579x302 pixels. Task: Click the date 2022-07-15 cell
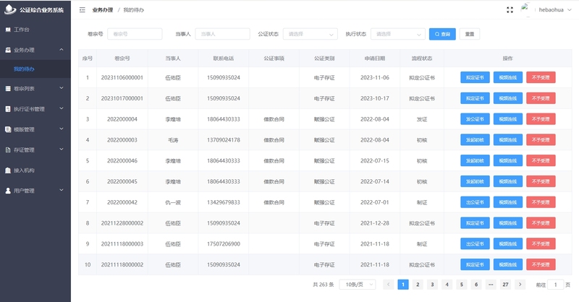point(374,161)
